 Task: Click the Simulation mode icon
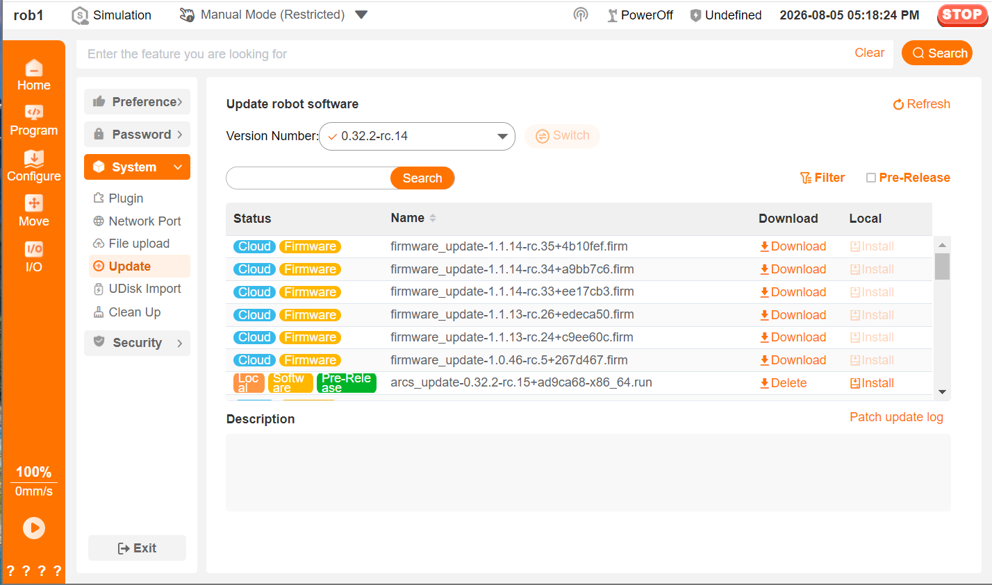click(81, 15)
